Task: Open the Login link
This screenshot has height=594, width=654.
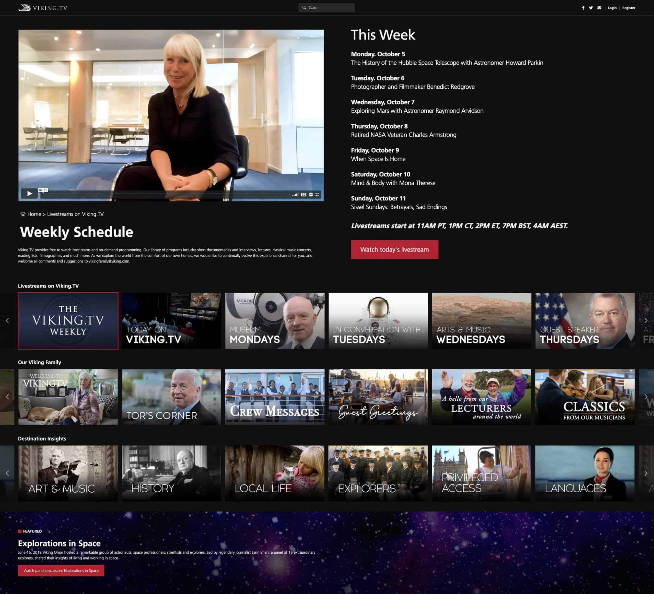Action: click(x=612, y=8)
